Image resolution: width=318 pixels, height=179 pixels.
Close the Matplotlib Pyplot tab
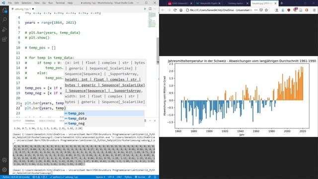220,3
